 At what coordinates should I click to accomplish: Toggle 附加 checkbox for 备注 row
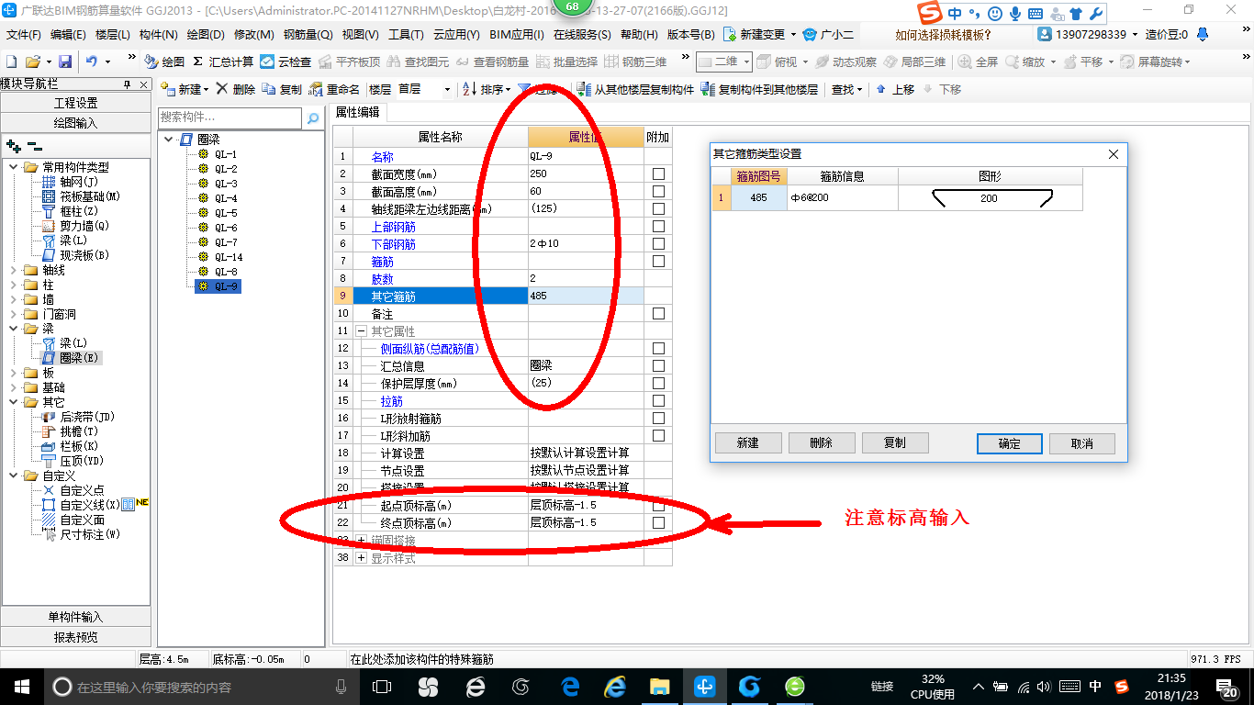click(x=658, y=314)
